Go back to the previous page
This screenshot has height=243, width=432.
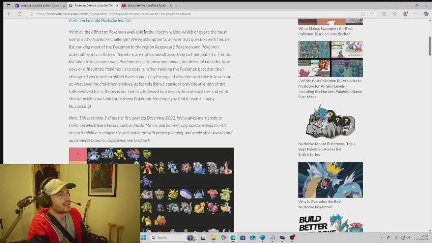[9, 14]
